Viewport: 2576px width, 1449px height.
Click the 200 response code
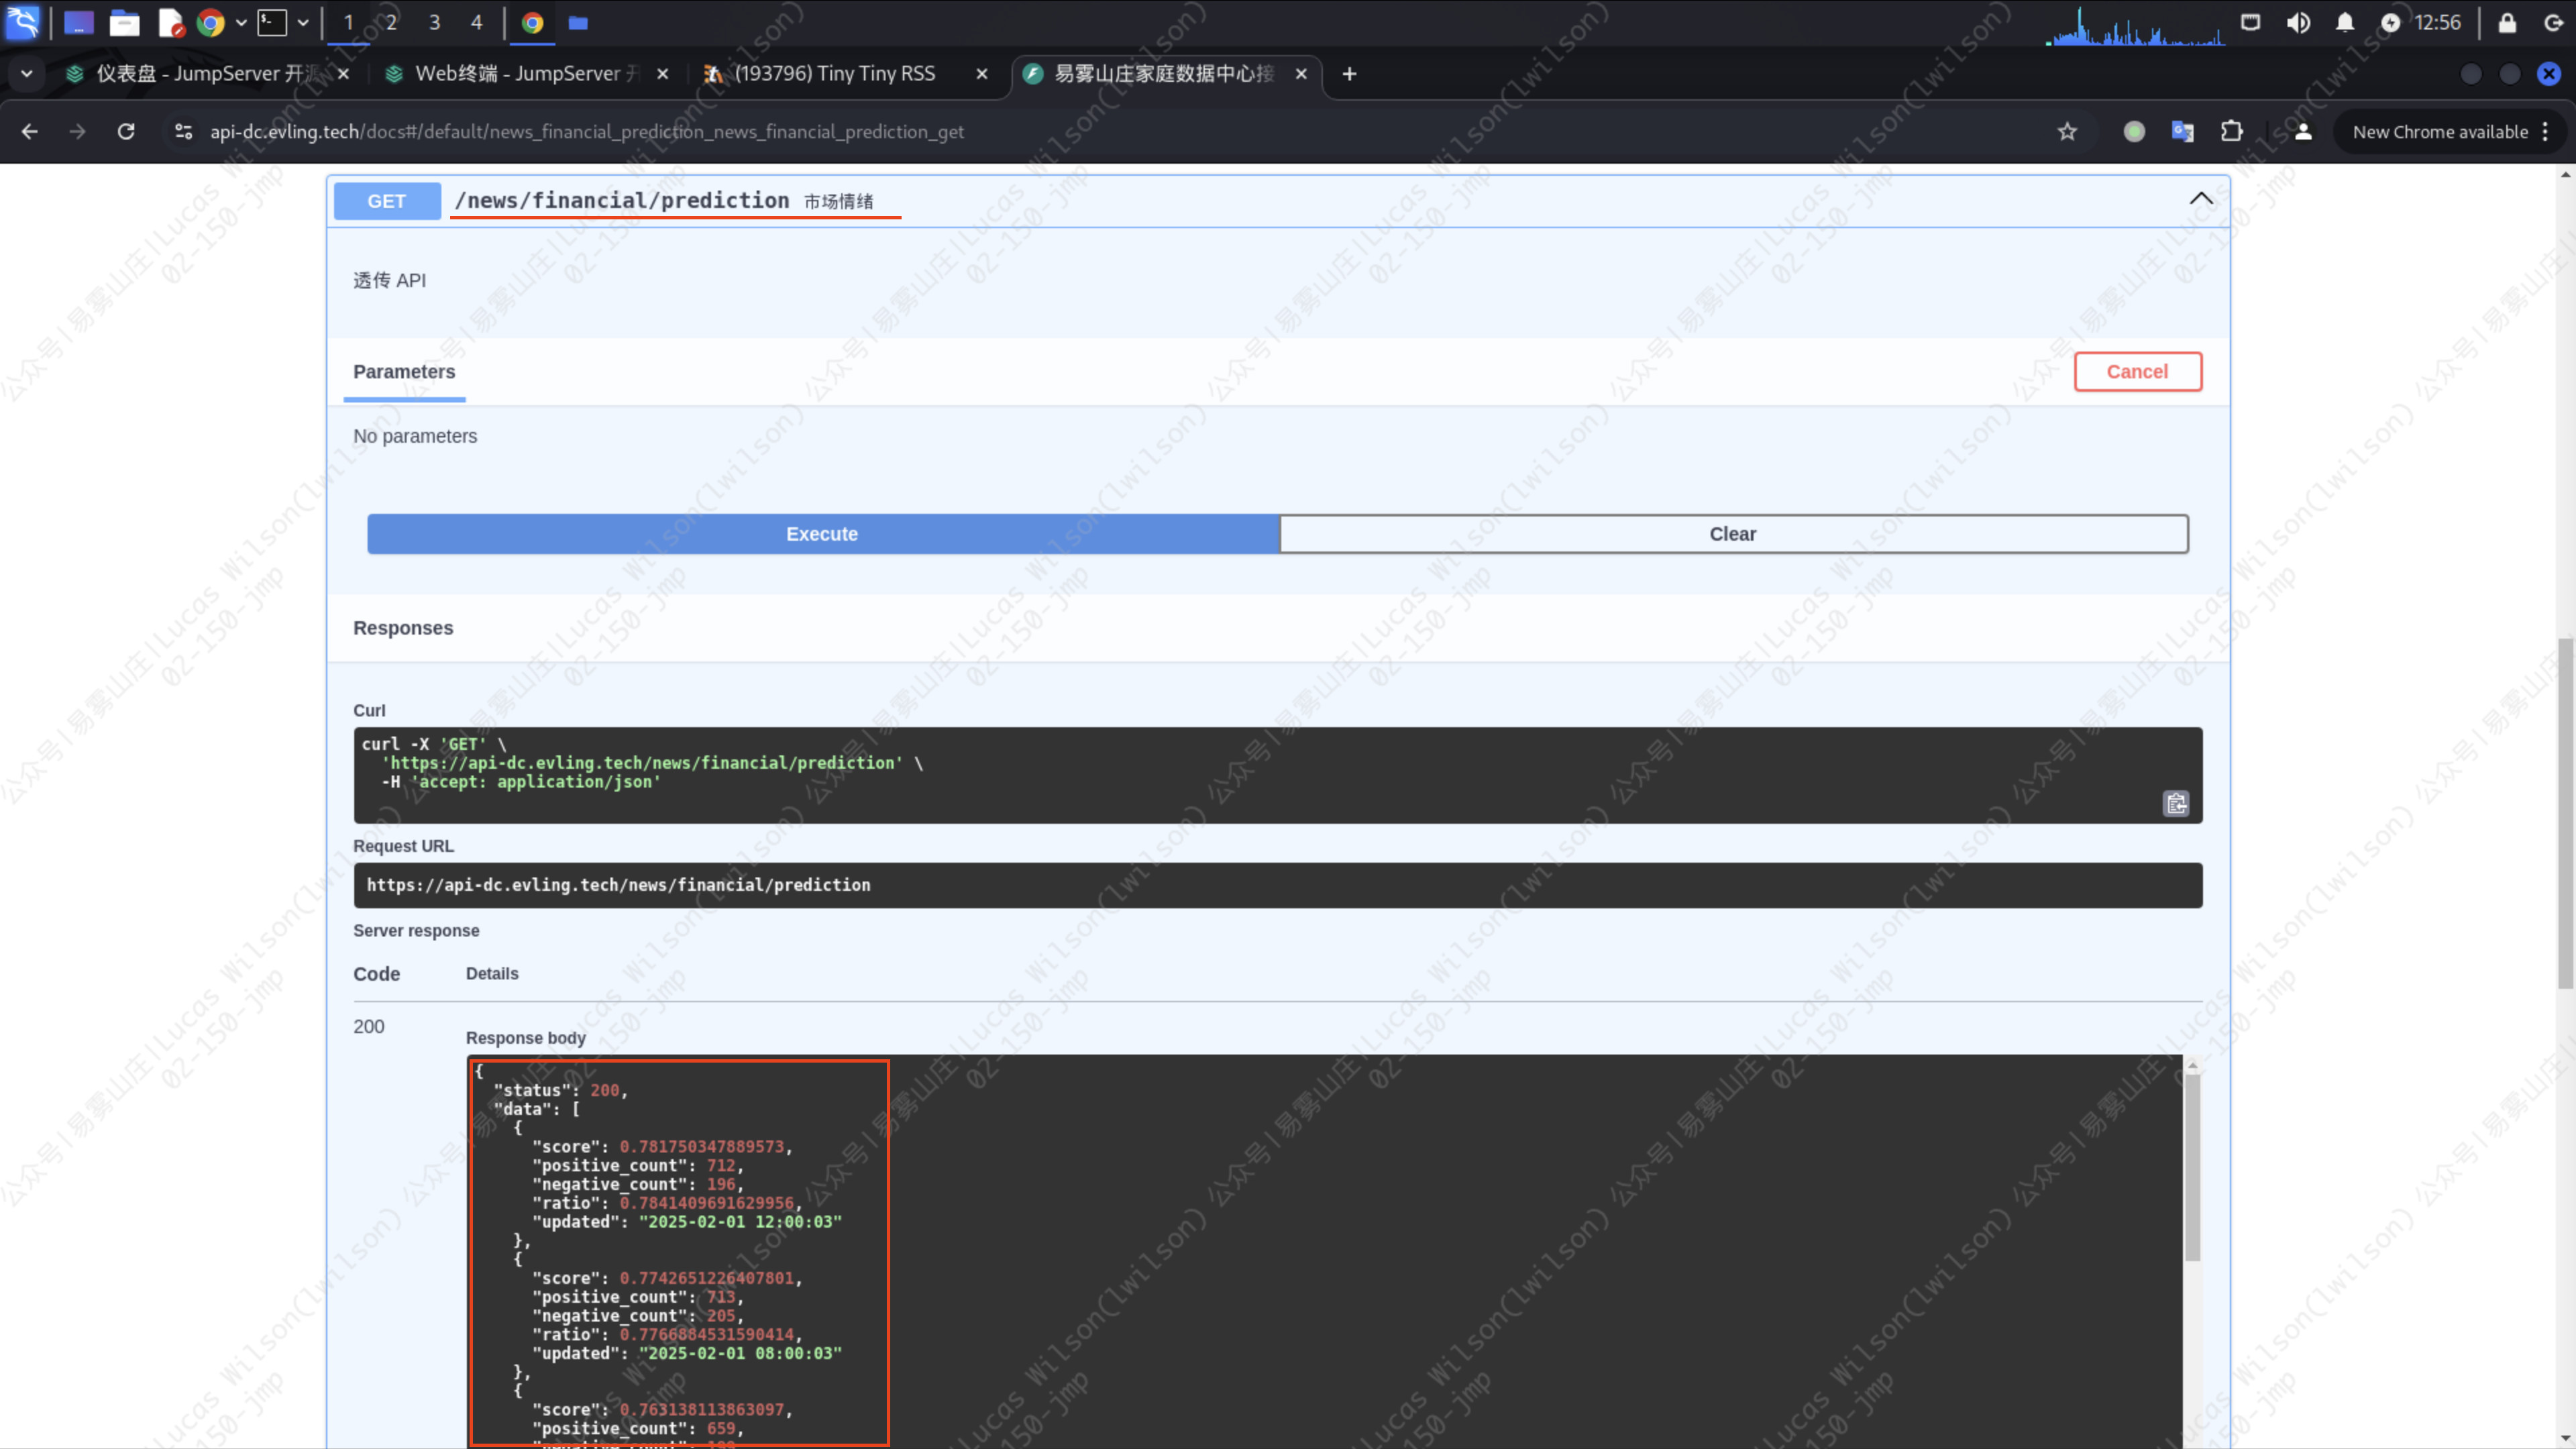[368, 1027]
